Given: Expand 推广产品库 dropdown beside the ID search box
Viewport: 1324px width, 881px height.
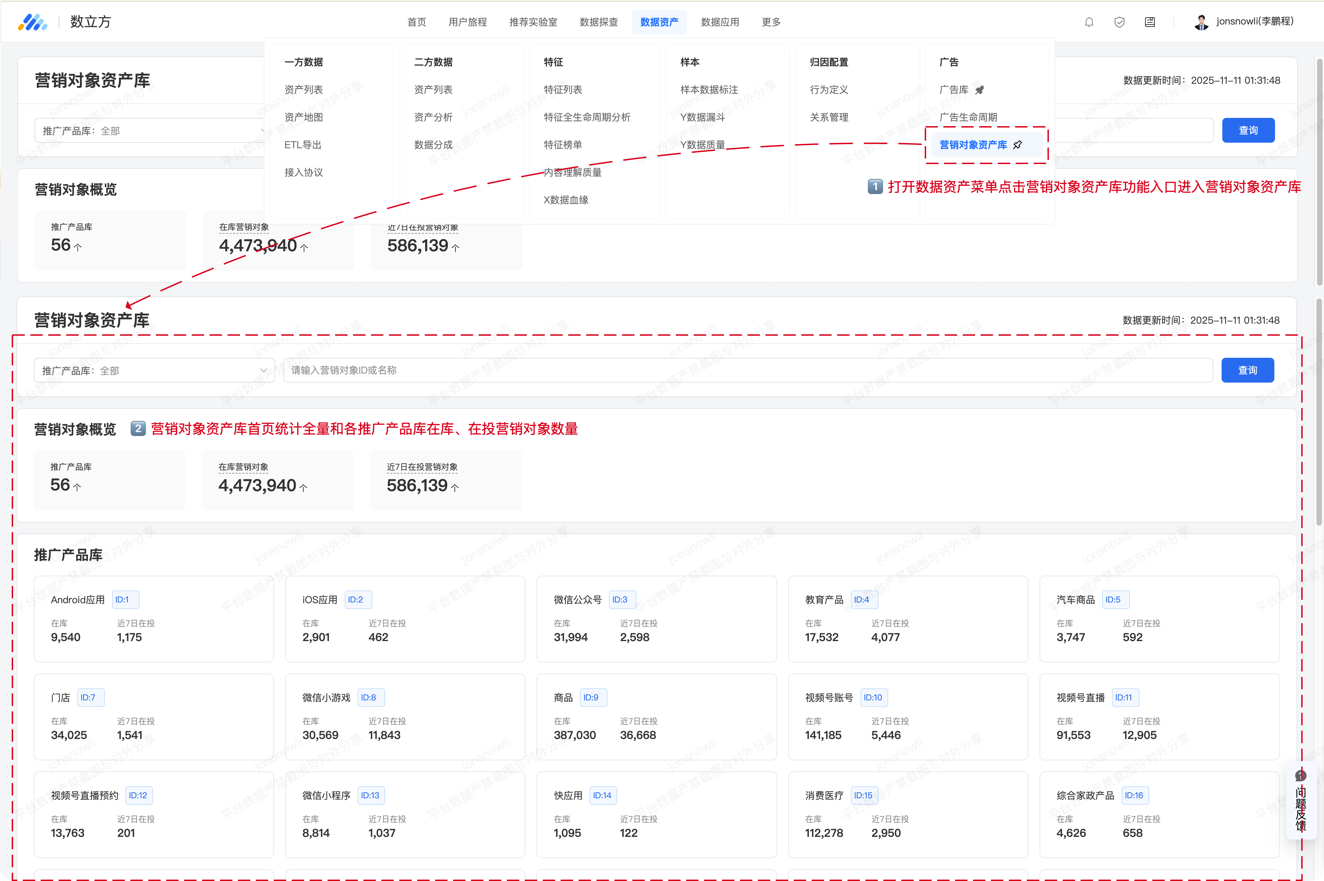Looking at the screenshot, I should pos(154,370).
